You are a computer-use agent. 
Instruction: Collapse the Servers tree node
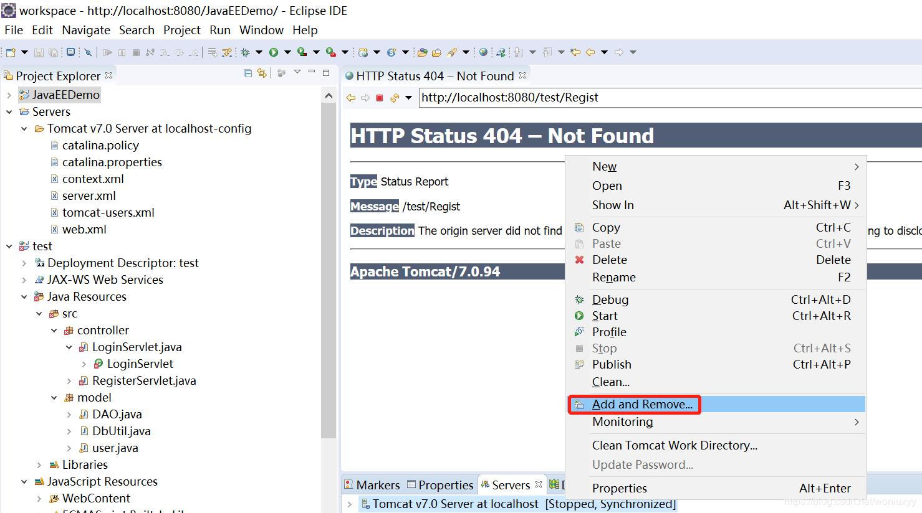coord(9,112)
